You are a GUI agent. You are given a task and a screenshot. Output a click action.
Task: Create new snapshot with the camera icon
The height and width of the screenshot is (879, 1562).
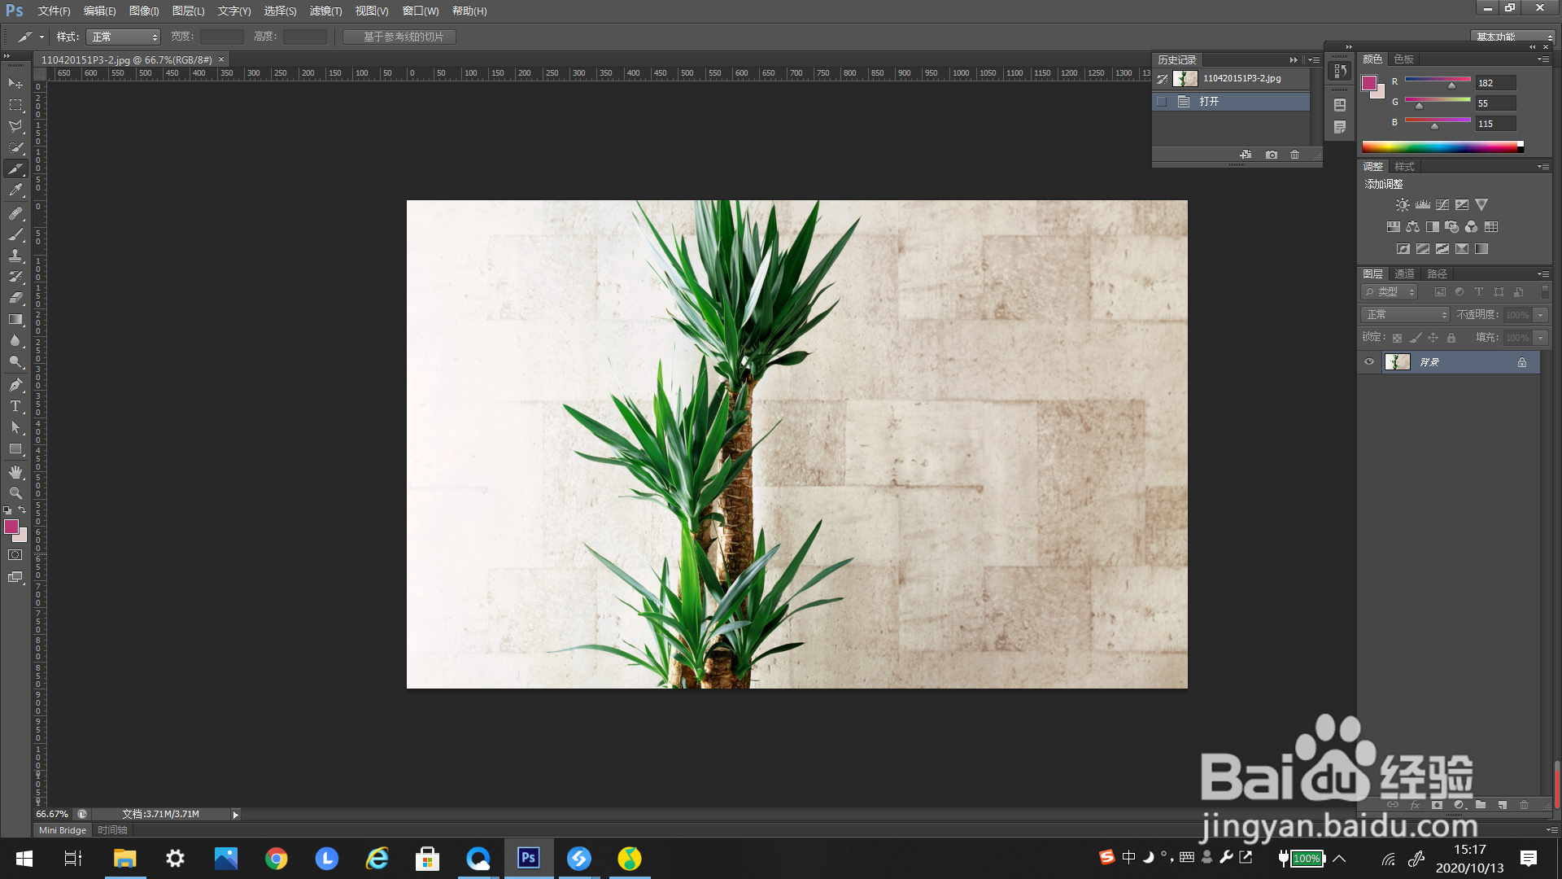tap(1272, 155)
